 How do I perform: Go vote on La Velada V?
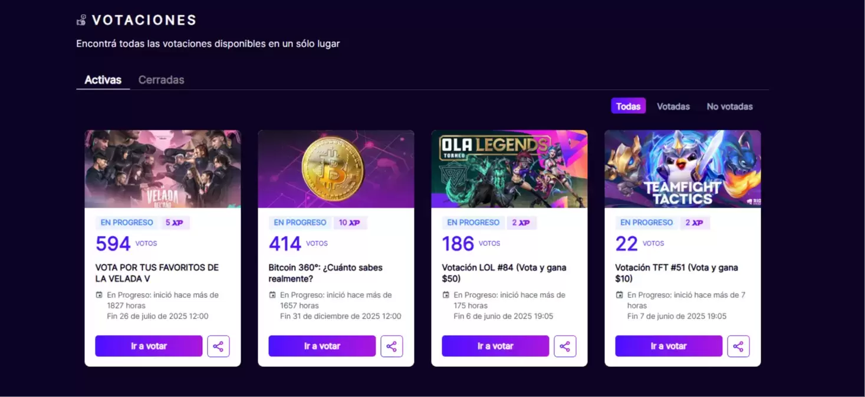(149, 346)
